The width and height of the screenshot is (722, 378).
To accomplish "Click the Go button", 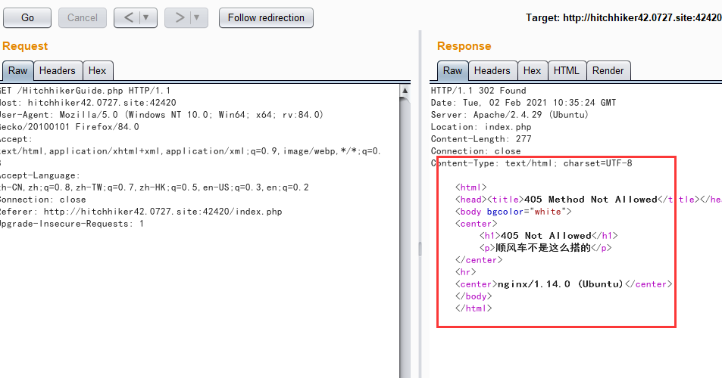I will point(27,18).
